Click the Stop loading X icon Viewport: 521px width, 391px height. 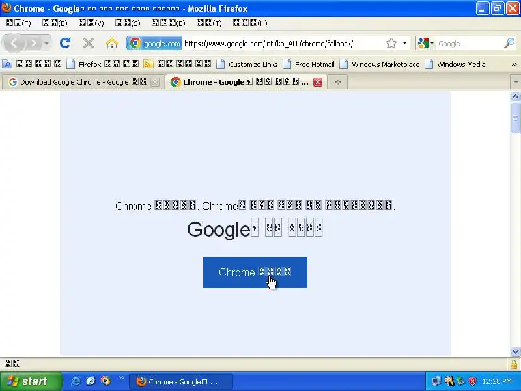(89, 43)
